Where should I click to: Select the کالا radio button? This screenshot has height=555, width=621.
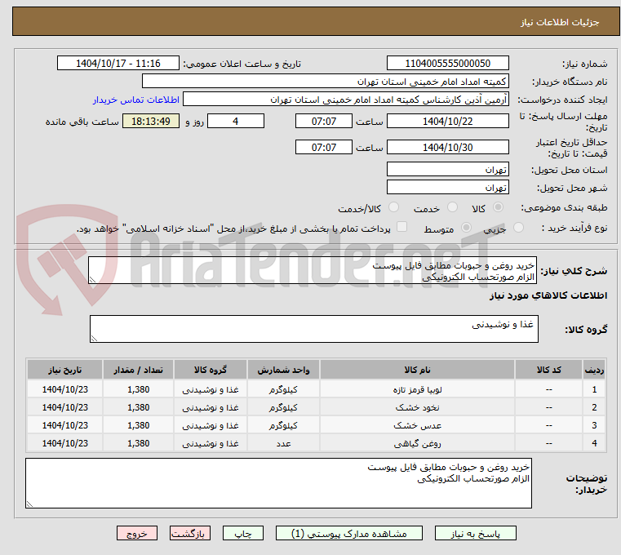pyautogui.click(x=498, y=207)
